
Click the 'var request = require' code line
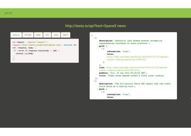(30, 42)
